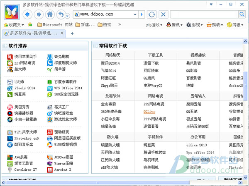Click the 驱动精灵 icon

(x=50, y=132)
